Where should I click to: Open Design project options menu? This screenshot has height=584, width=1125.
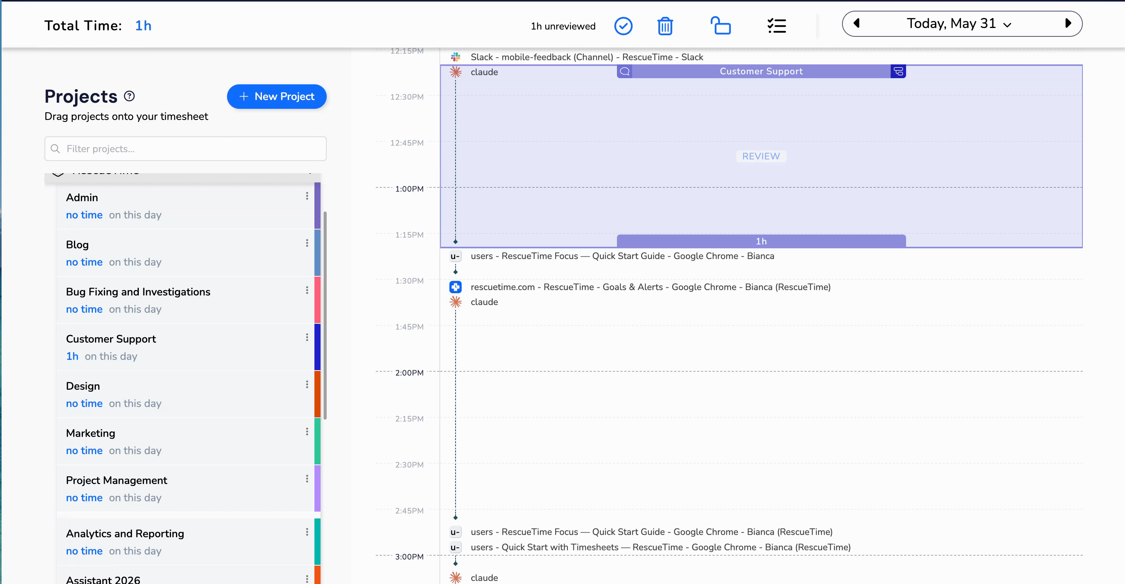(x=307, y=384)
